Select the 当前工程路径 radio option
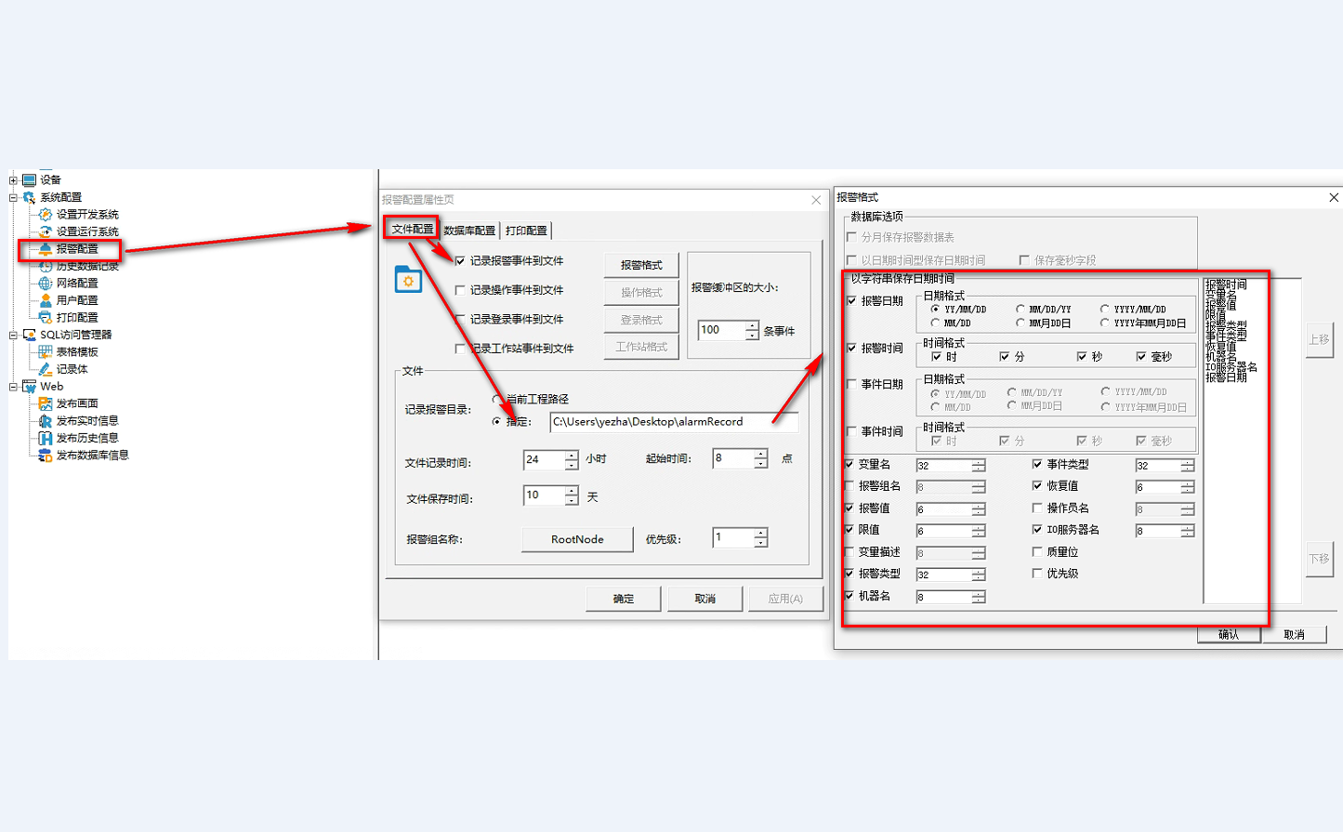The width and height of the screenshot is (1343, 832). coord(497,400)
